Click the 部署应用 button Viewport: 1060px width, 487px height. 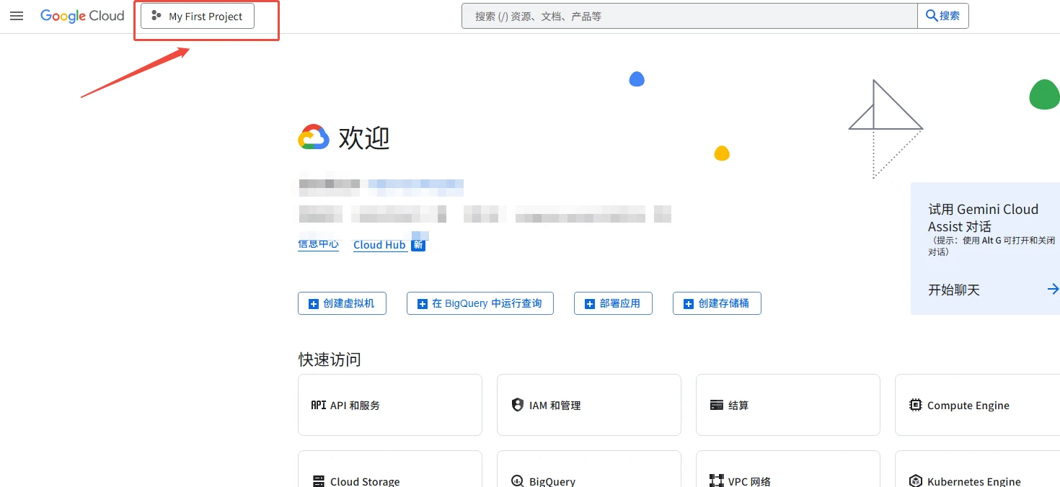(x=613, y=303)
